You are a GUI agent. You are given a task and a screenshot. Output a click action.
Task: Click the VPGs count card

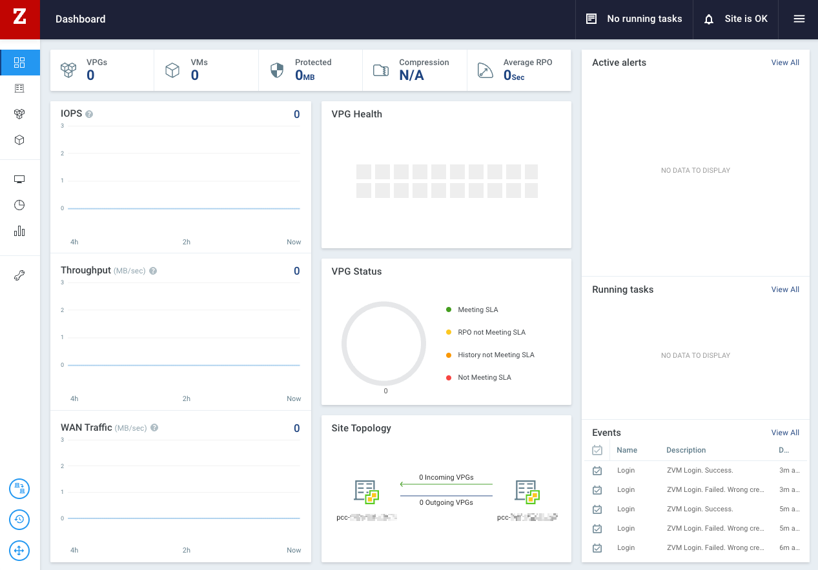tap(102, 70)
